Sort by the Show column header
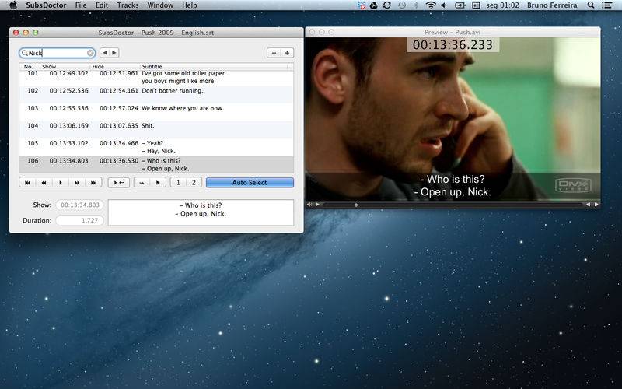The width and height of the screenshot is (622, 389). 65,67
